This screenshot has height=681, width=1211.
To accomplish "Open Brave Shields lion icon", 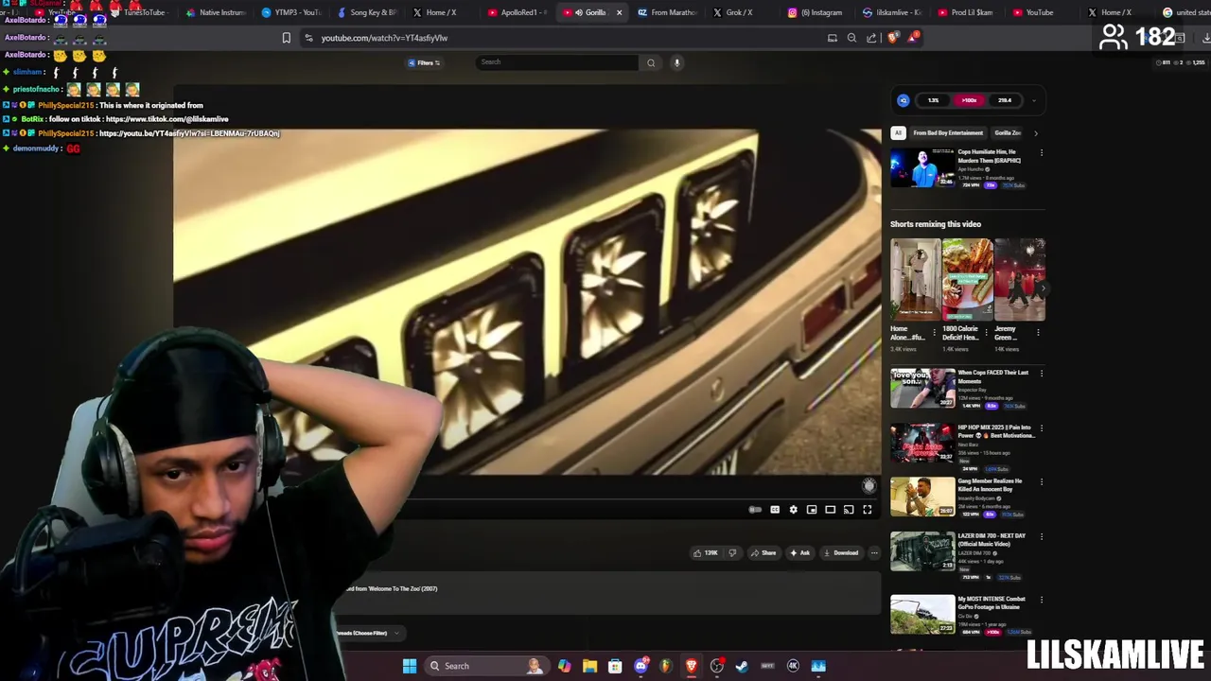I will pos(893,38).
